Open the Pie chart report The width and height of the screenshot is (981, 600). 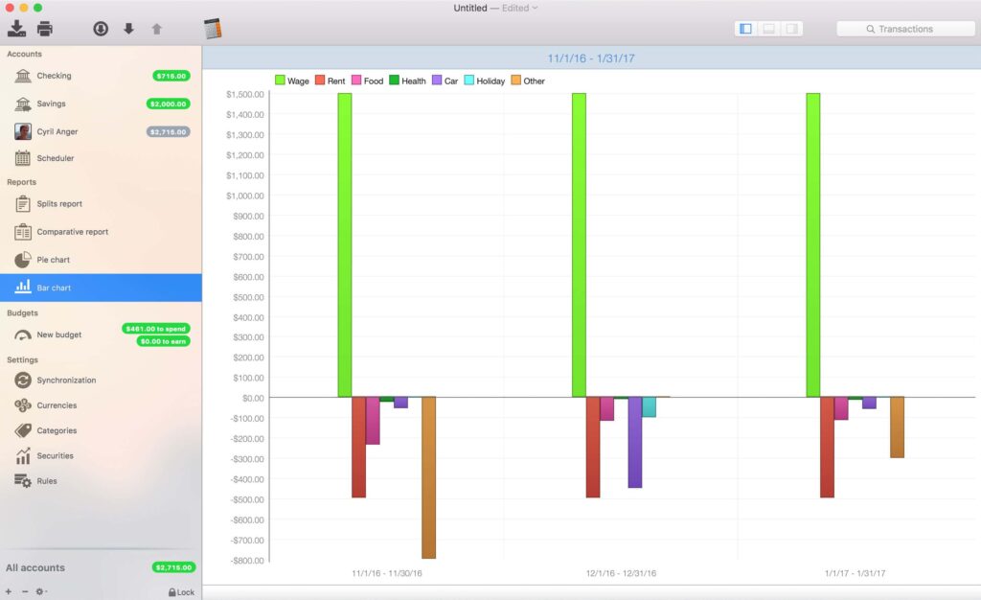tap(56, 259)
